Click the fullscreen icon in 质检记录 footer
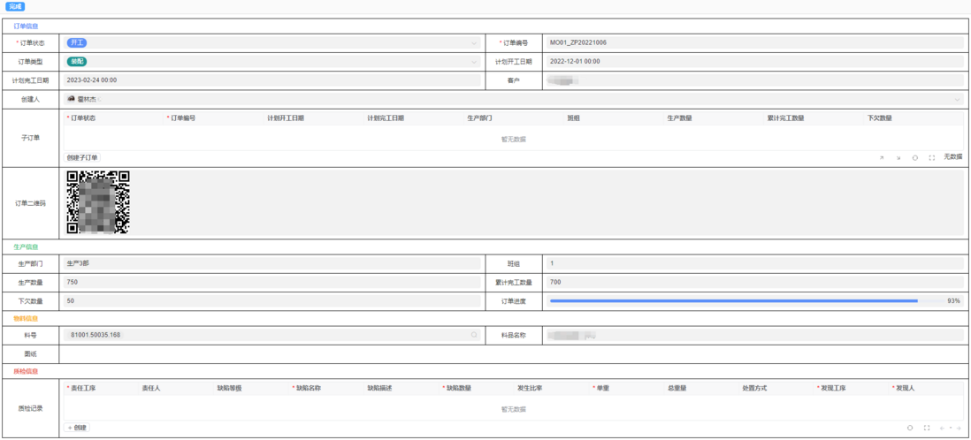 coord(927,428)
